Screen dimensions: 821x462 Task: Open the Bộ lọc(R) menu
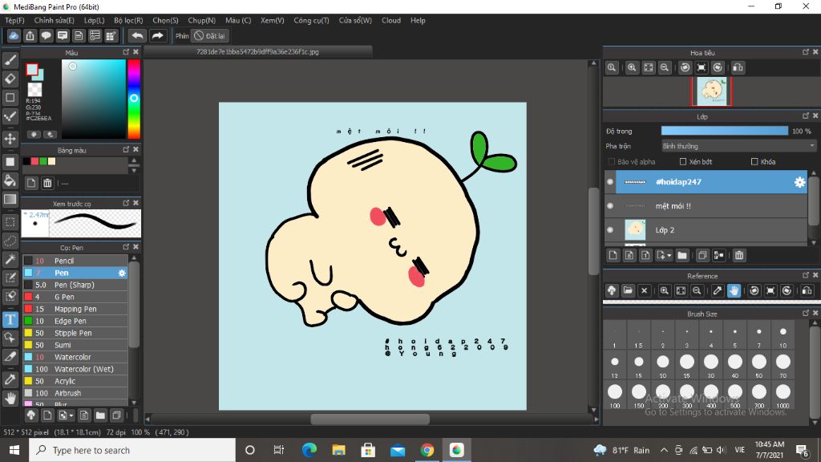click(x=128, y=20)
